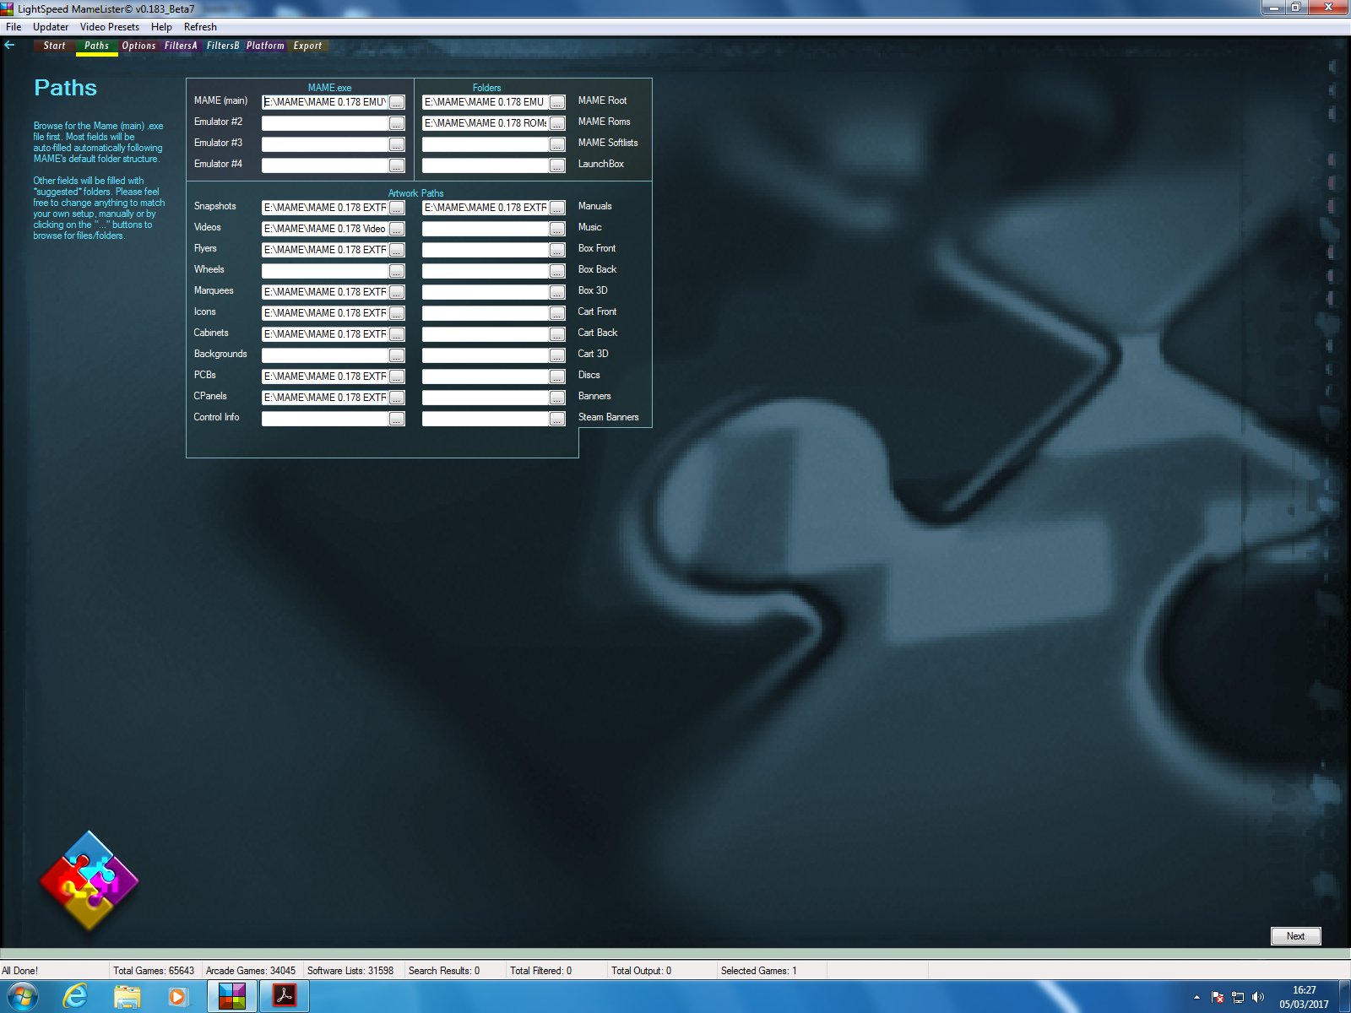Open Windows Explorer from the taskbar
This screenshot has width=1351, height=1013.
[128, 997]
